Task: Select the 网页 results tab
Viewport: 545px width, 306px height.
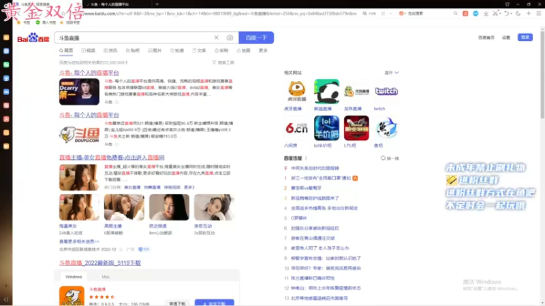Action: pos(66,50)
